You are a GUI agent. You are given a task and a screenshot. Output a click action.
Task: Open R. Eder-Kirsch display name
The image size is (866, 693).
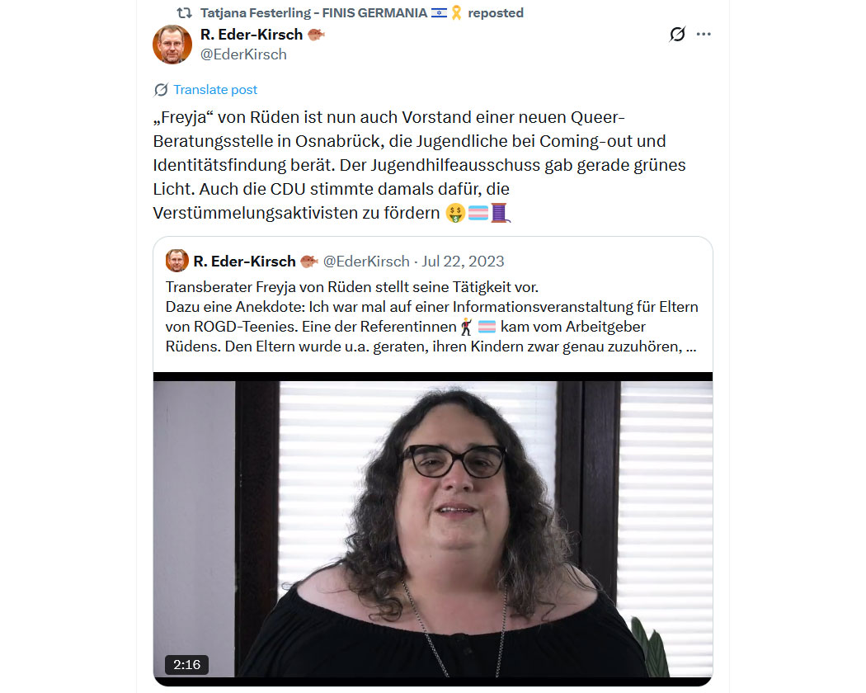[252, 35]
